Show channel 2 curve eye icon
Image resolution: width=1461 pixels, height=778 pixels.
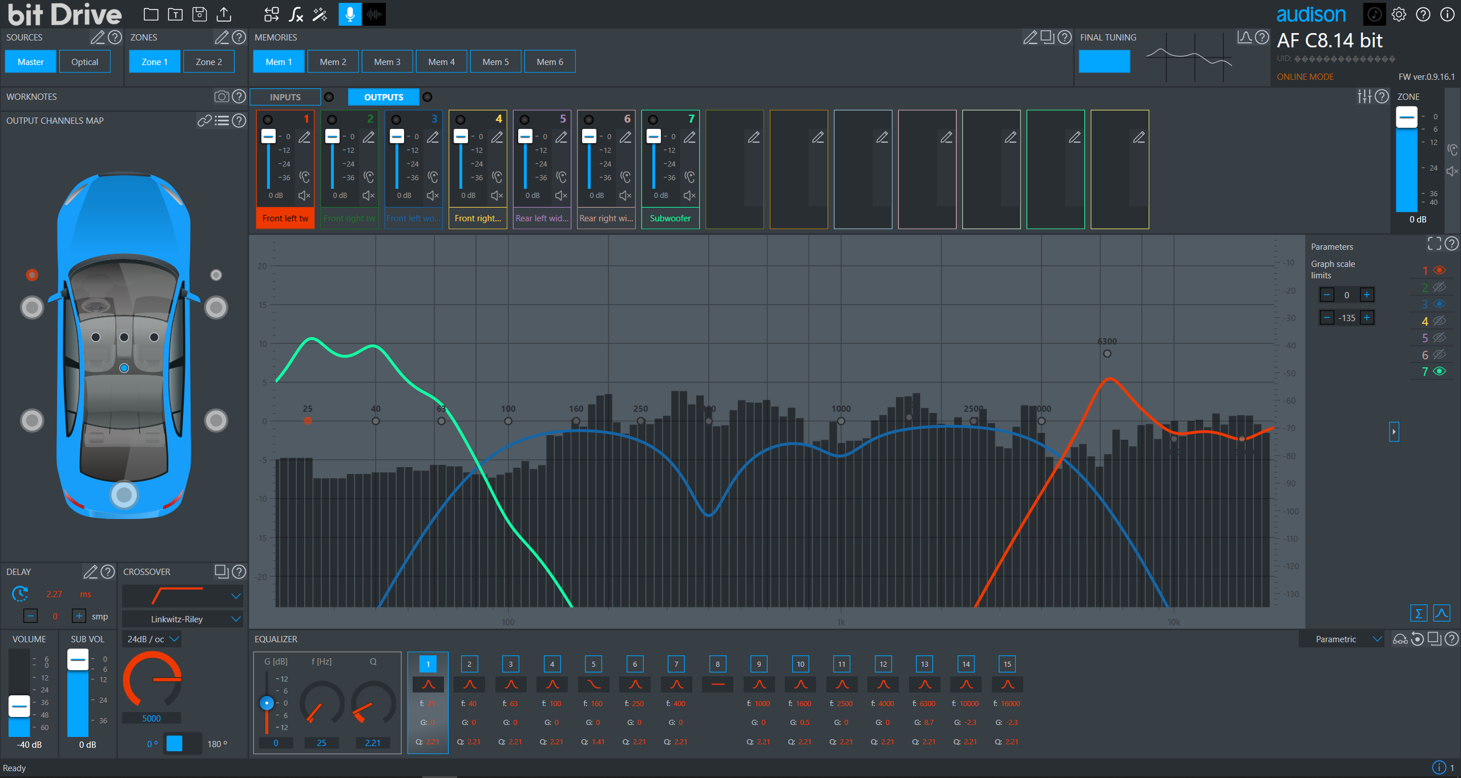[x=1440, y=287]
